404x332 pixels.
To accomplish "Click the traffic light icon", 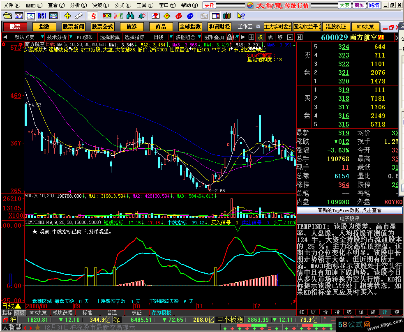I will point(107,16).
